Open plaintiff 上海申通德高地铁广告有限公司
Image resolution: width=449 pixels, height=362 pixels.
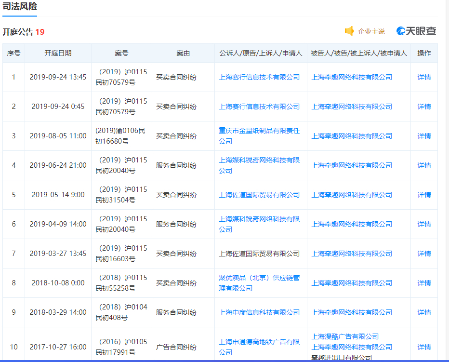259,347
